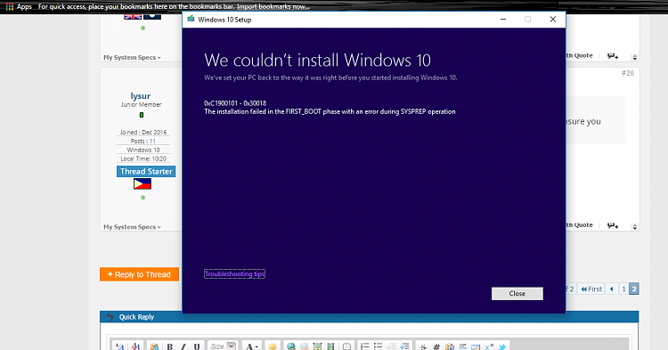Click switch editor mode icon

[x=119, y=346]
